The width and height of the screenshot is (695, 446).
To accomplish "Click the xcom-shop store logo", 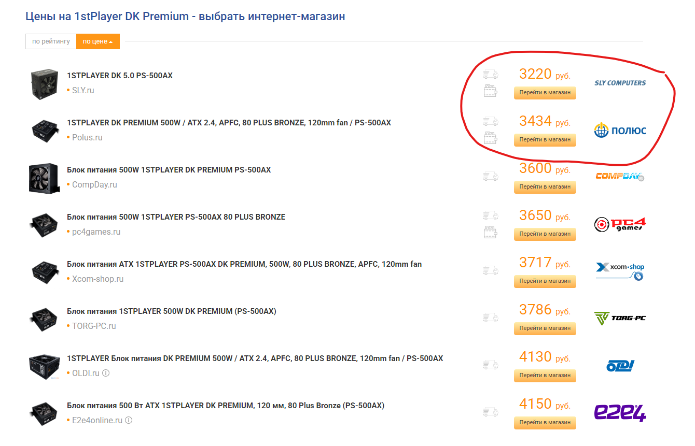I will coord(620,271).
